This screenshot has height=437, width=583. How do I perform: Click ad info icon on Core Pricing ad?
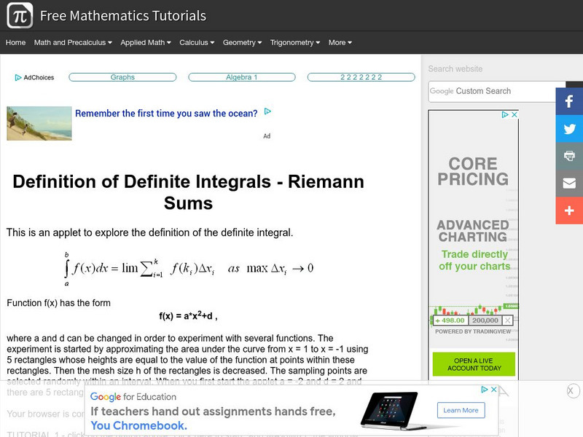coord(505,114)
